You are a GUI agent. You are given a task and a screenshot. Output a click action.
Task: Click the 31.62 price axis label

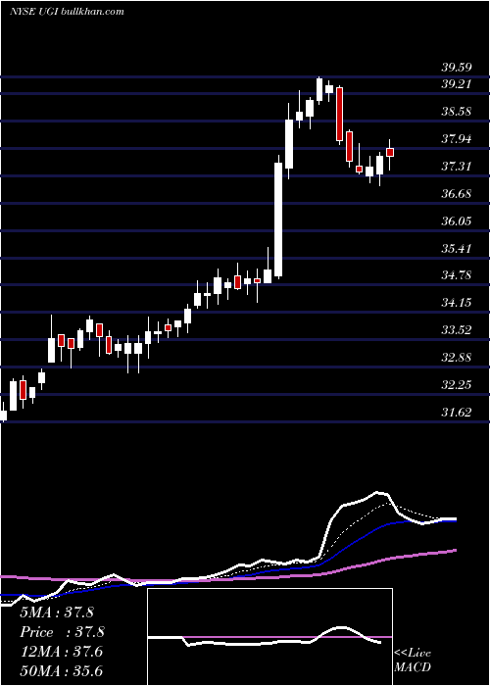tap(456, 413)
